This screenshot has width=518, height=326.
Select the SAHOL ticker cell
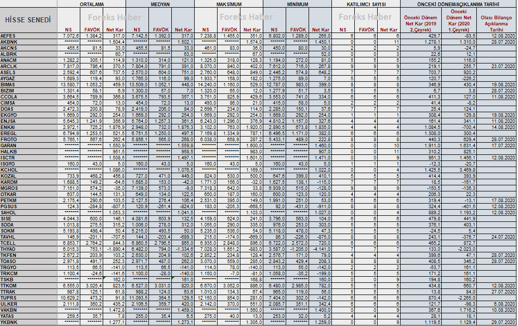tap(28, 213)
